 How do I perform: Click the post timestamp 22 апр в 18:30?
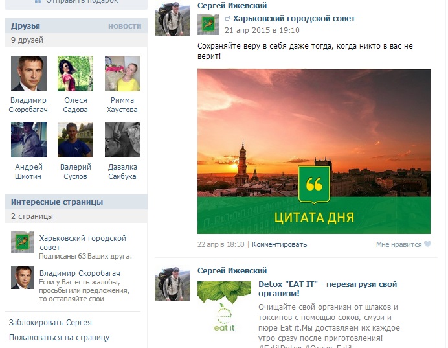click(221, 244)
